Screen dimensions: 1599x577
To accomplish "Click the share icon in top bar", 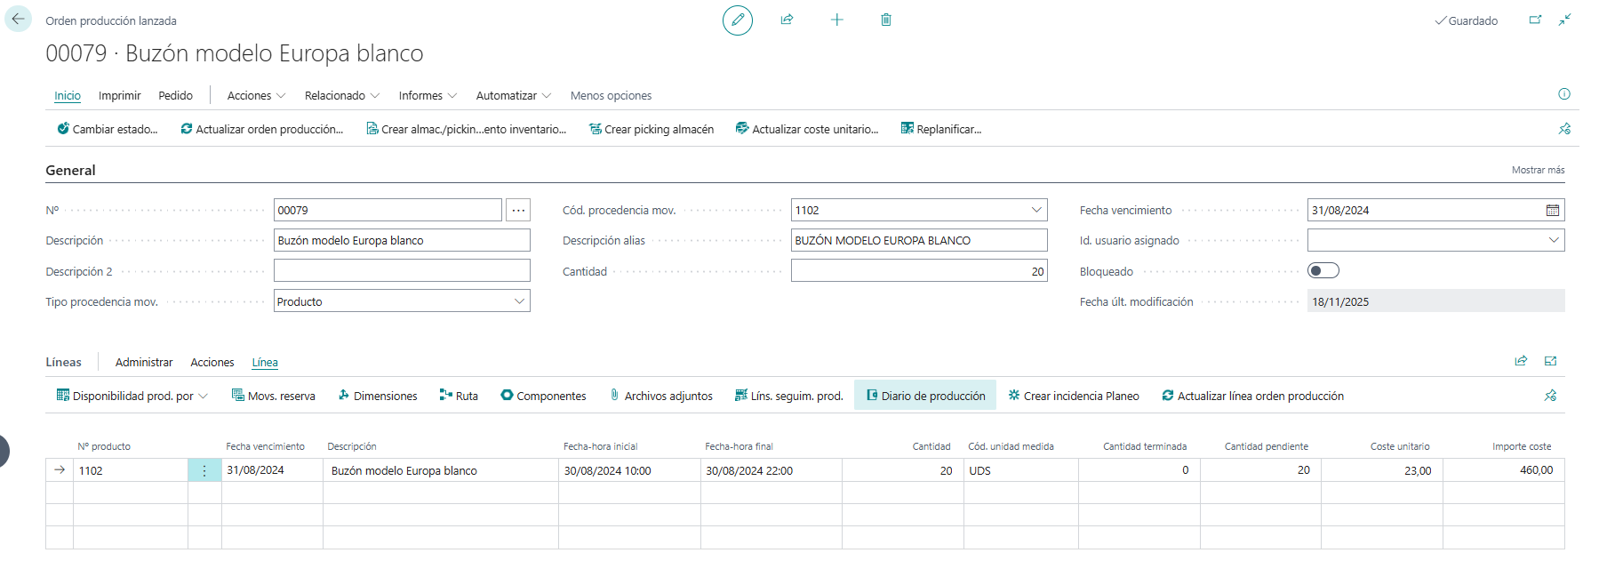I will coord(787,20).
